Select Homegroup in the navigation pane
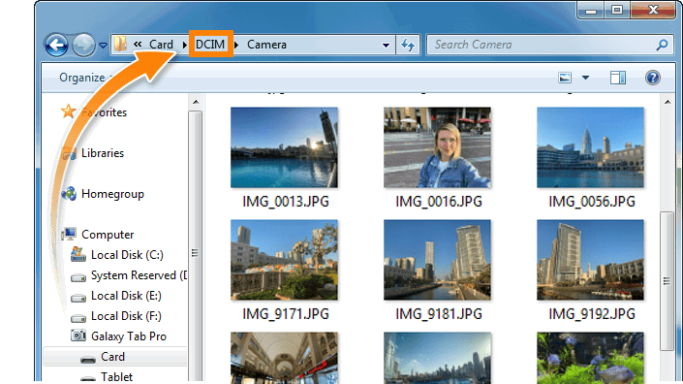683x384 pixels. (112, 194)
